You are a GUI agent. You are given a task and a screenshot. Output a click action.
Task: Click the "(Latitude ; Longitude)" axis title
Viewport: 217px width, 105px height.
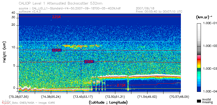click(108, 103)
